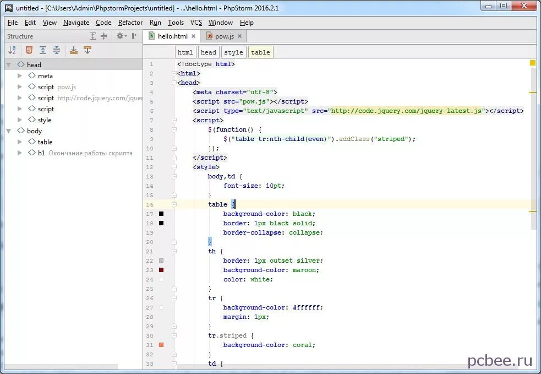This screenshot has height=374, width=541.
Task: Fold the tr.striped rule on line 30
Action: 174,335
